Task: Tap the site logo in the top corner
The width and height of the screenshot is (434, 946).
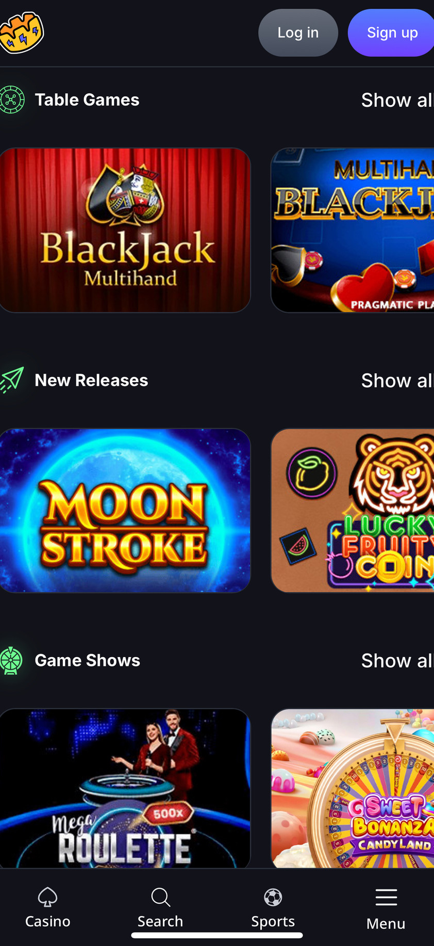Action: click(x=21, y=32)
